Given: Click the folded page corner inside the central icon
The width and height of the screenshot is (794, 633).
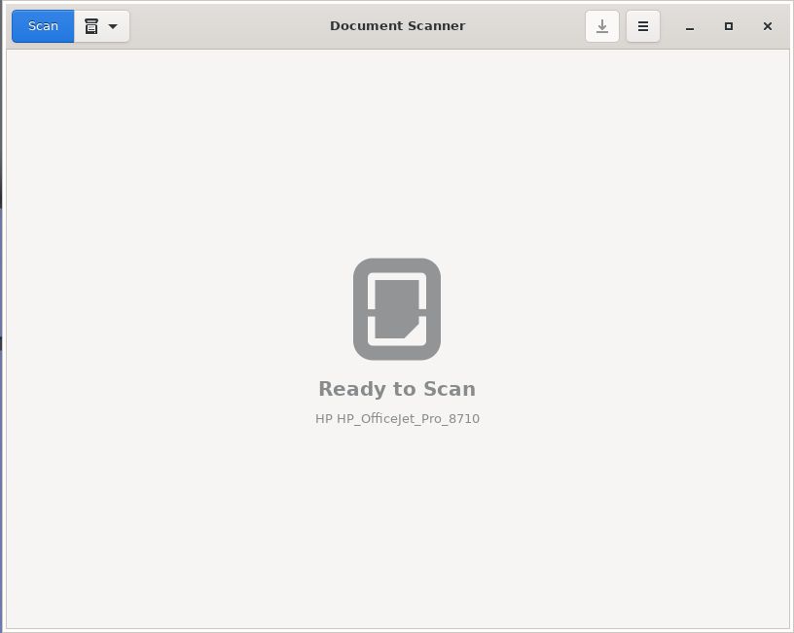Looking at the screenshot, I should click(x=415, y=329).
